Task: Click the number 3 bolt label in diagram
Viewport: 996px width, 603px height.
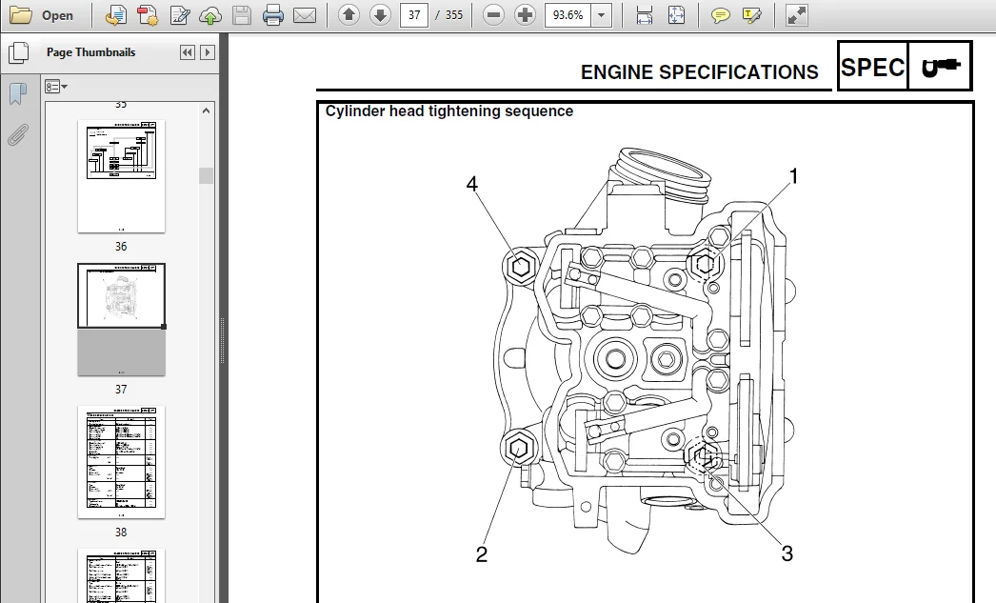Action: [x=787, y=553]
